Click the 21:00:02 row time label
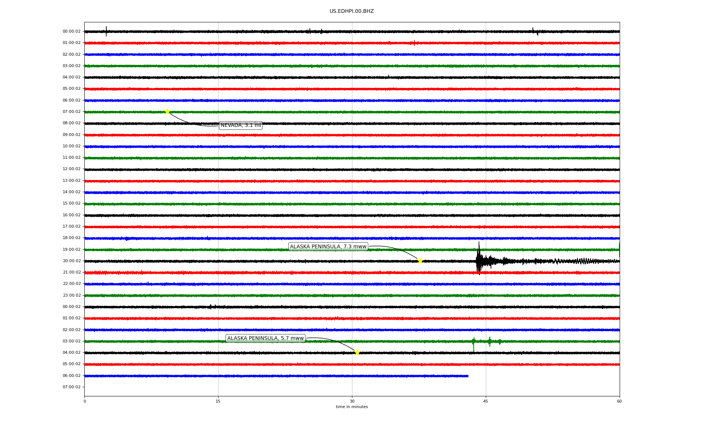Screen dimensions: 704x440 [71, 272]
